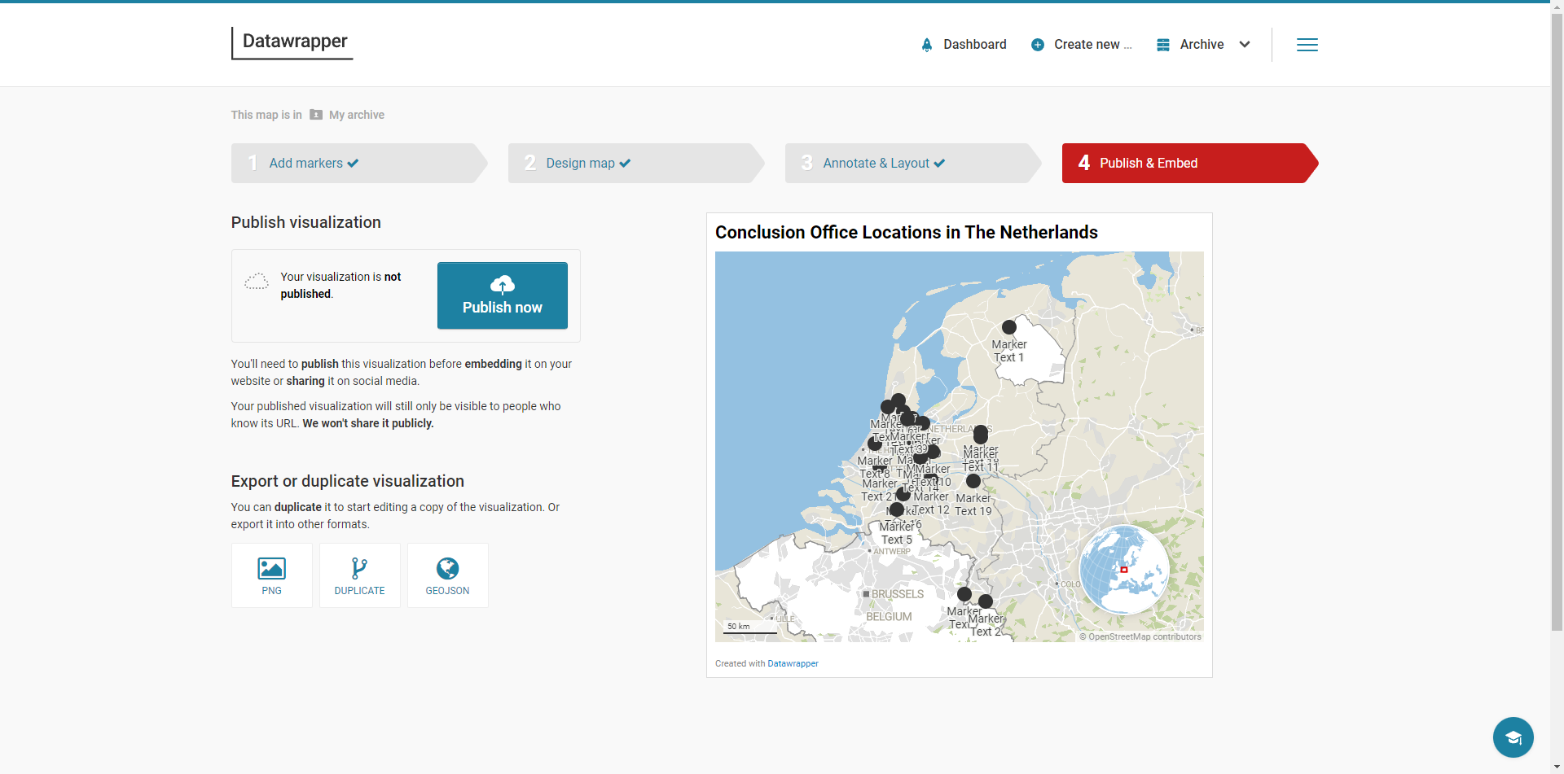Expand the Archive dropdown chevron
The height and width of the screenshot is (774, 1564).
coord(1245,45)
